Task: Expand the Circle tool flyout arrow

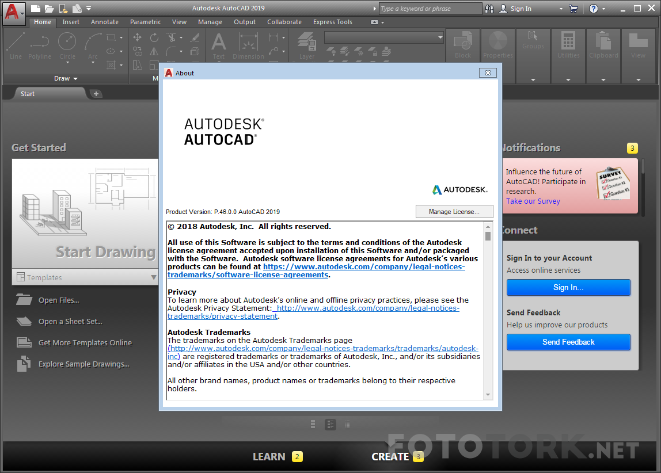Action: [67, 63]
